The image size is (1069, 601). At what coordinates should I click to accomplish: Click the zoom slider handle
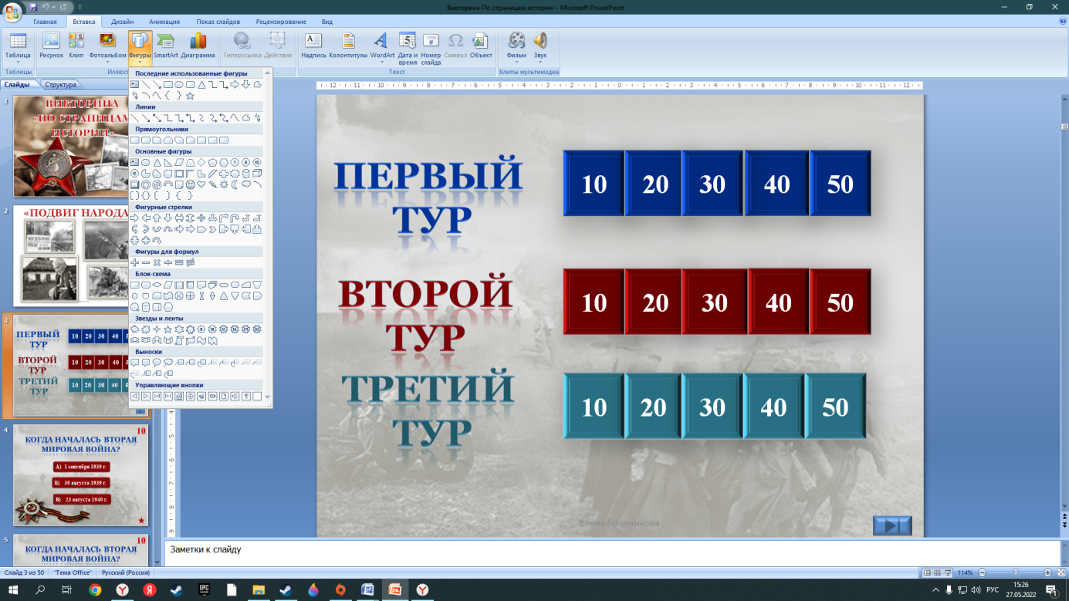(x=1015, y=572)
